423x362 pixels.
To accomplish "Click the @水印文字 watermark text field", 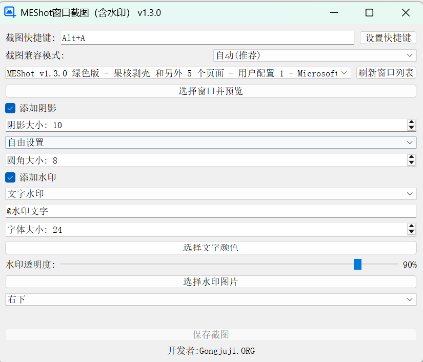I will point(211,212).
